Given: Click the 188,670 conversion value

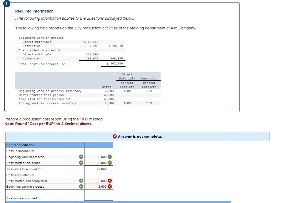Looking at the screenshot, I should pyautogui.click(x=92, y=58).
